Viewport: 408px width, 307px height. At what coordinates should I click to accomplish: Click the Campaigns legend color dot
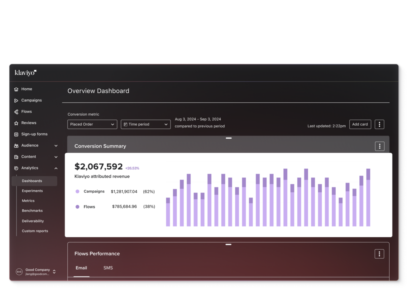coord(77,192)
